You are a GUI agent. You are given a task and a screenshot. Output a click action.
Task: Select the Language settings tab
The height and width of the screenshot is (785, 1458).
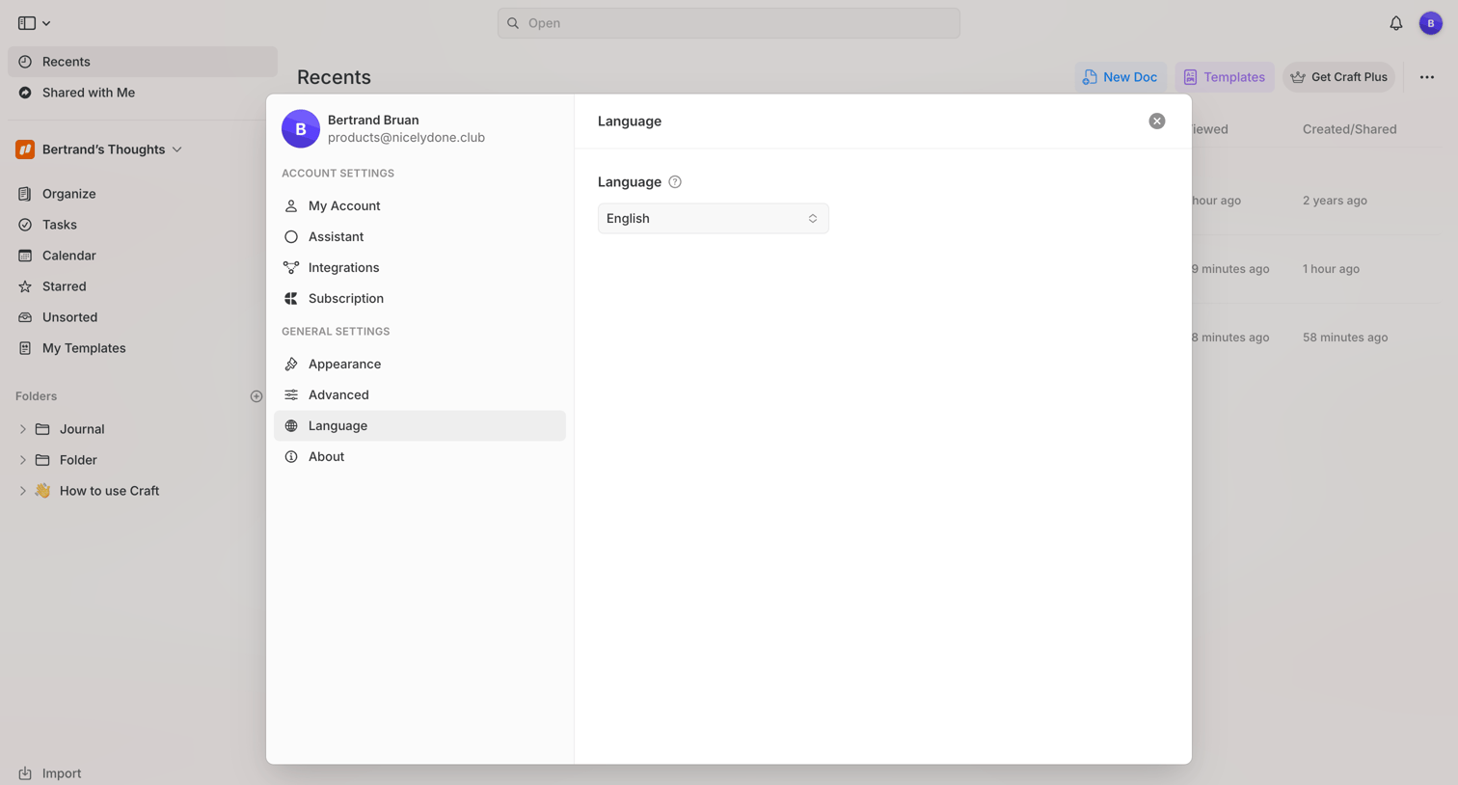coord(419,425)
